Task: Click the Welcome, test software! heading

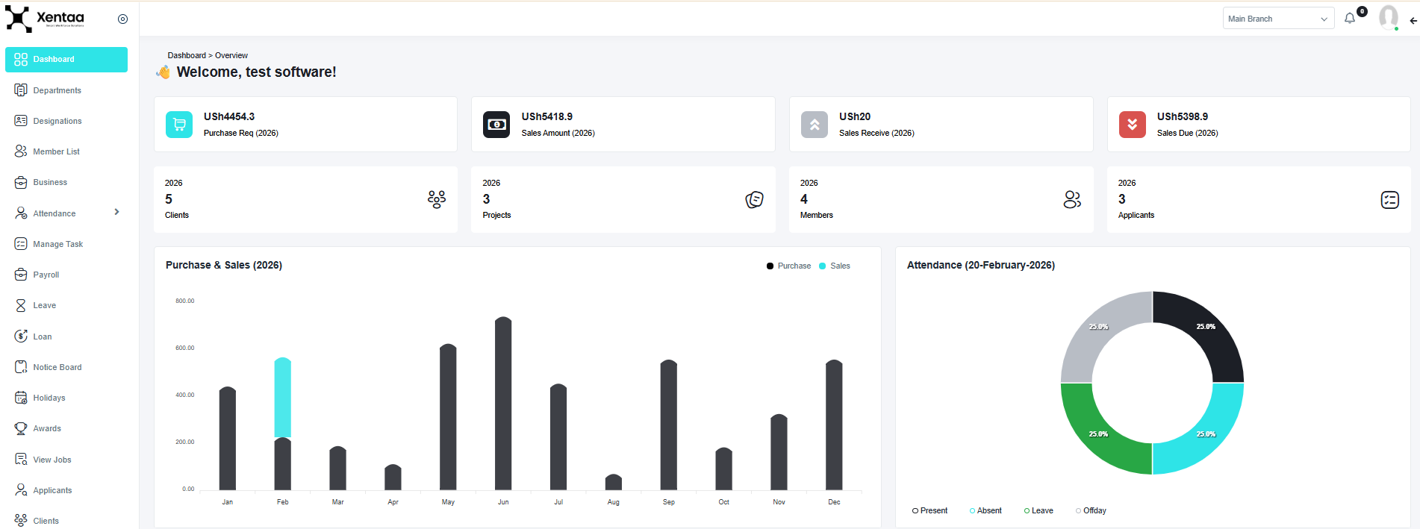Action: [256, 72]
